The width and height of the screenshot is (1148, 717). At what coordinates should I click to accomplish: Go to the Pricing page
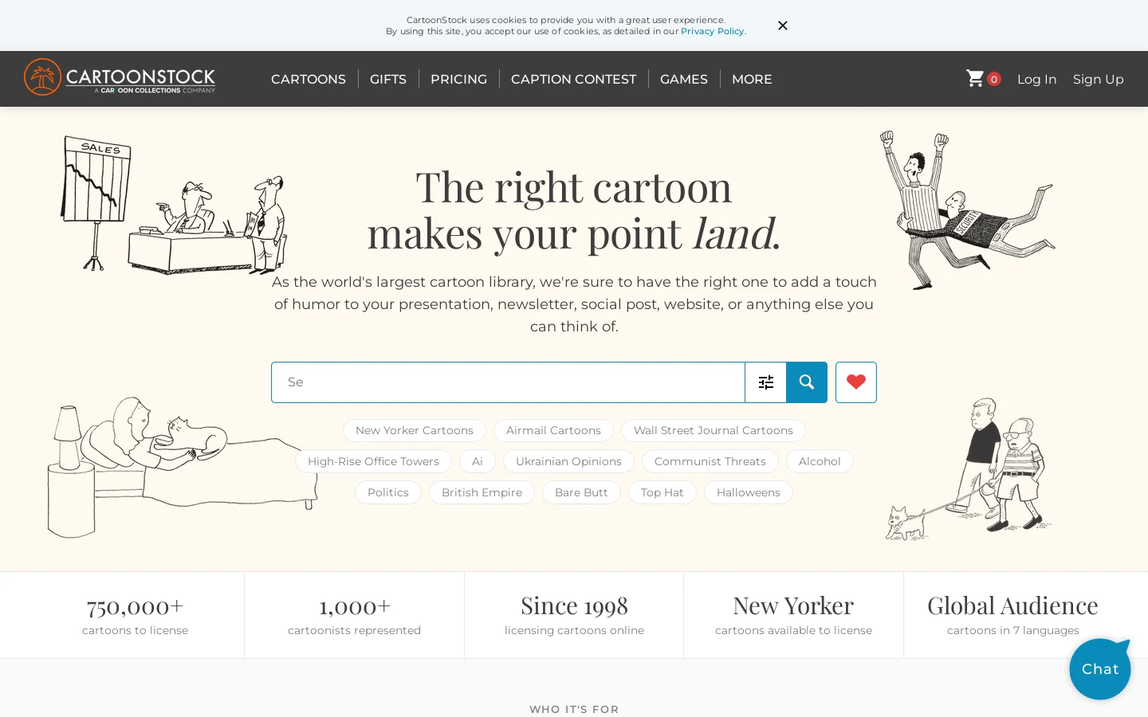pos(458,79)
